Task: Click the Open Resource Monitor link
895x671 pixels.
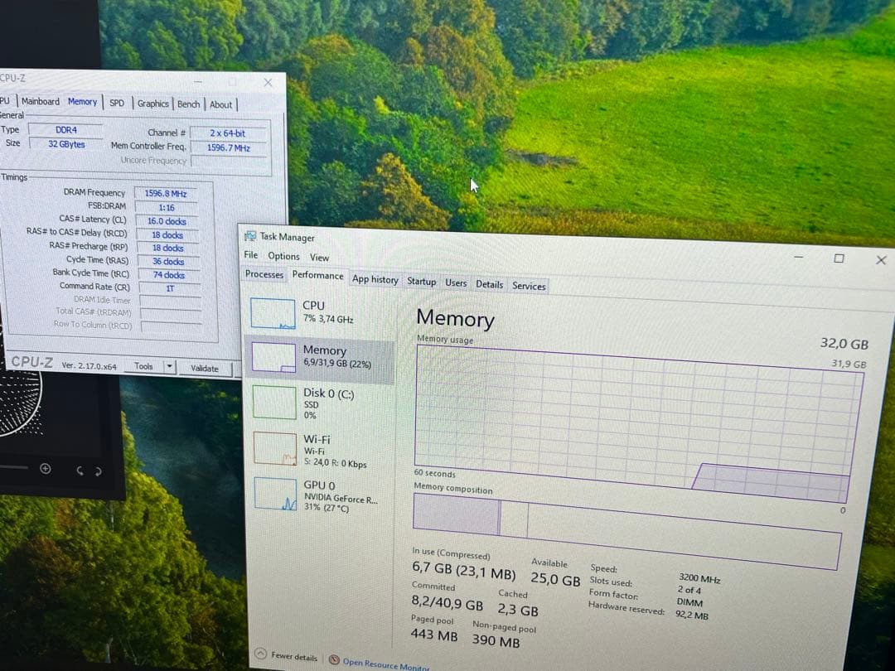Action: (386, 663)
